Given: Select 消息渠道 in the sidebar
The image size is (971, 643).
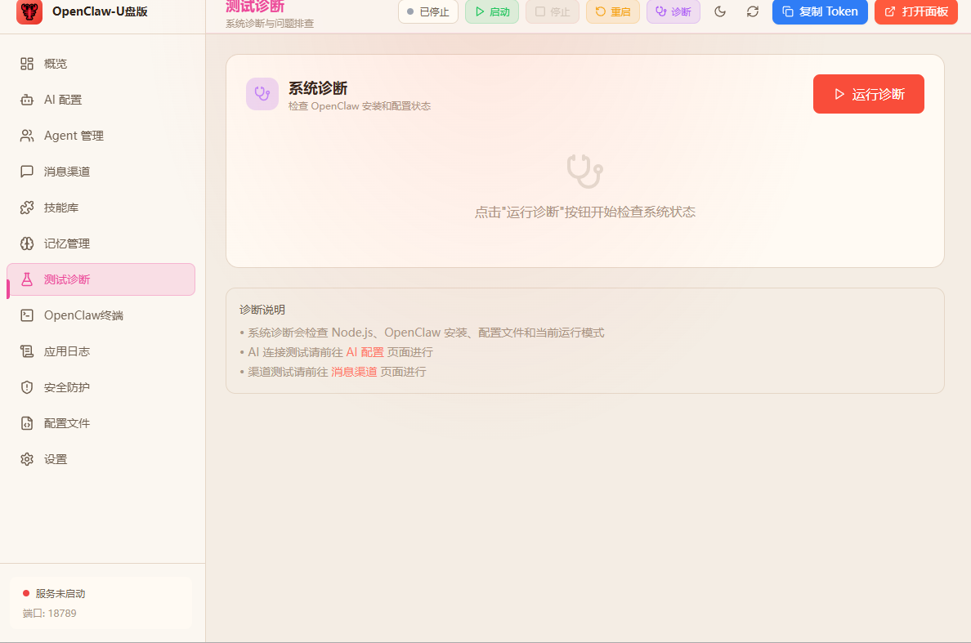Looking at the screenshot, I should click(101, 172).
